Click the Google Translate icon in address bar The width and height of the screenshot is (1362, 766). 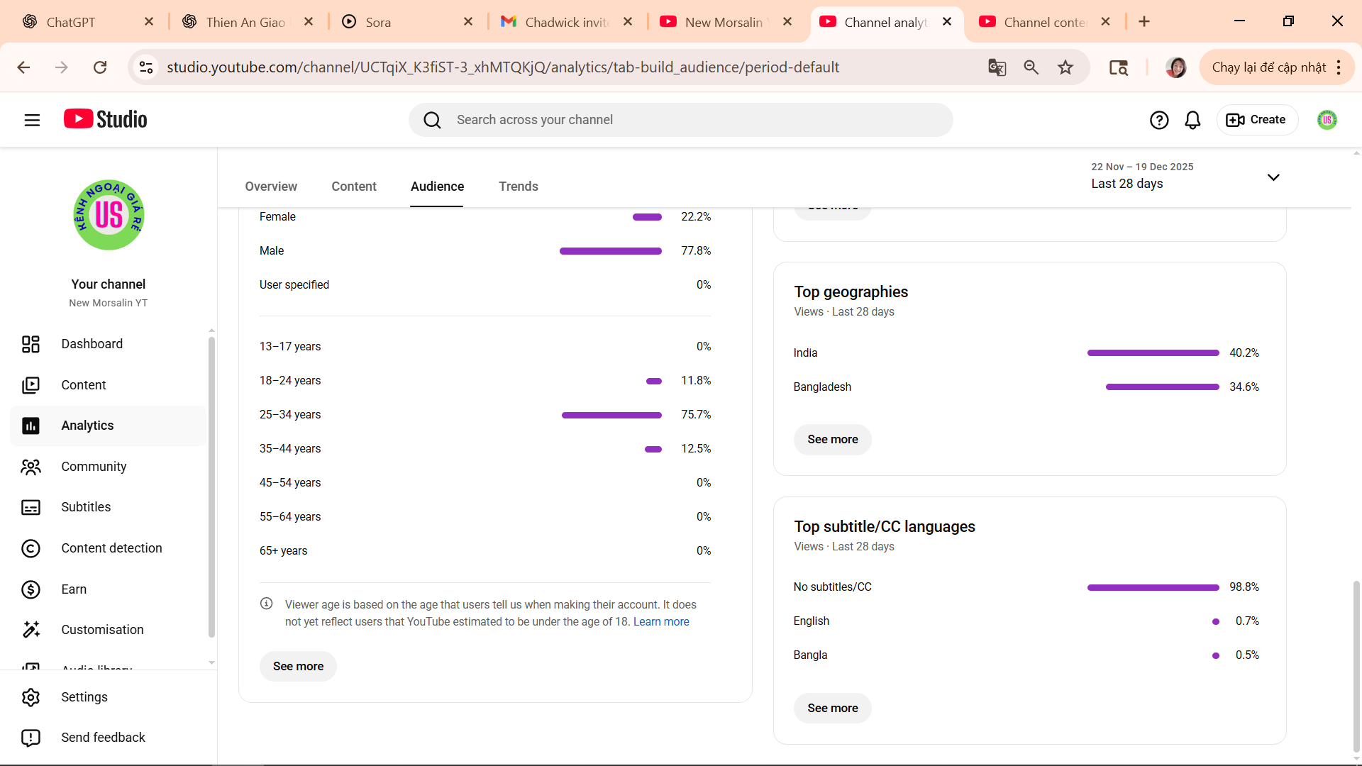997,67
